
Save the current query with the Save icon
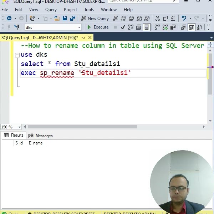coord(65,18)
